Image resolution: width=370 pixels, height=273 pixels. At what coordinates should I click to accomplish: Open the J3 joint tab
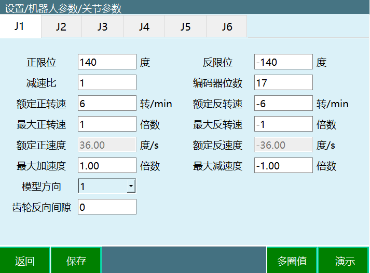102,26
